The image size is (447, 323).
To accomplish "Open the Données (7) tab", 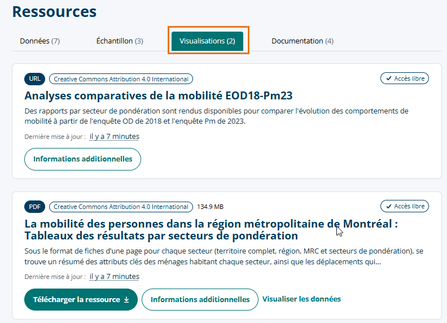I will coord(40,41).
